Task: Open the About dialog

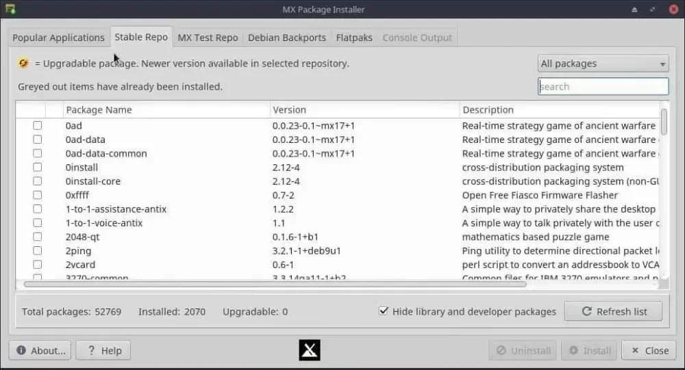Action: [x=40, y=350]
